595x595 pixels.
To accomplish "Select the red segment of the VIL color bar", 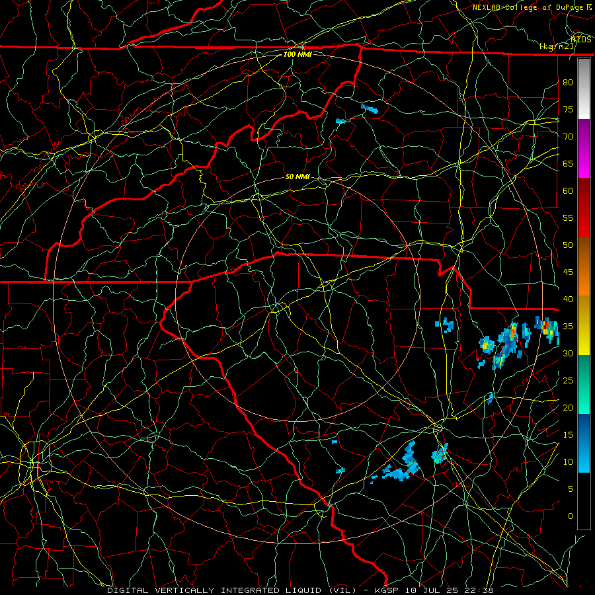I will point(584,208).
